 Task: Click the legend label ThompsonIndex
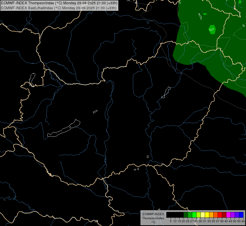[153, 218]
